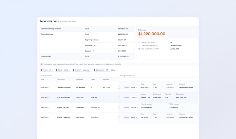The height and width of the screenshot is (139, 236).
Task: Click the person icon beside Last reconciled item by
Action: click(139, 46)
